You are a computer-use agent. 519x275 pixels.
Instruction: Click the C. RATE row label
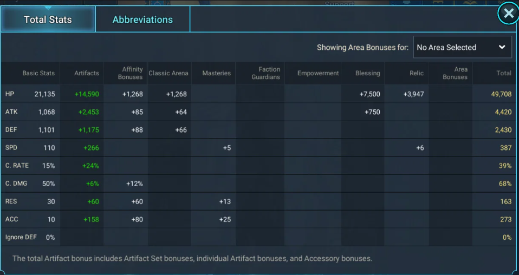pos(17,166)
